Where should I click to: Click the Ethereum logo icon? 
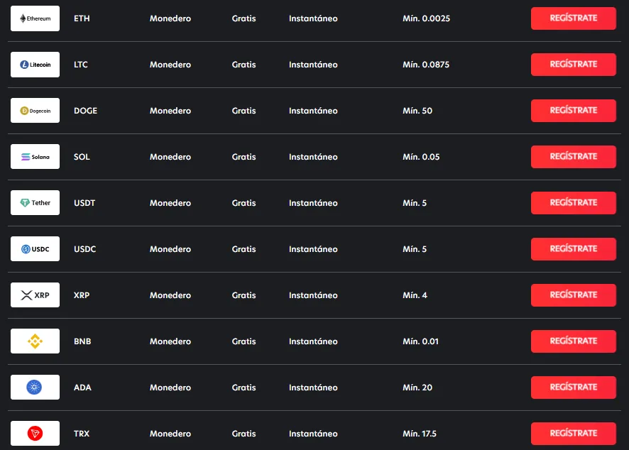(35, 18)
